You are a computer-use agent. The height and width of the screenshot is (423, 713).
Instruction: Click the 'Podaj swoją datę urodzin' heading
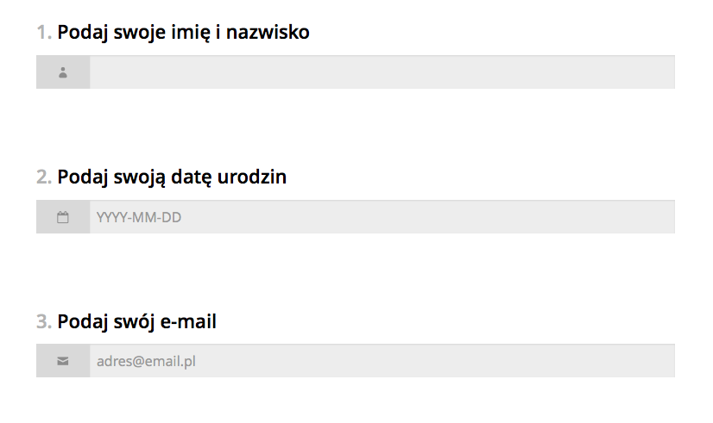click(172, 177)
